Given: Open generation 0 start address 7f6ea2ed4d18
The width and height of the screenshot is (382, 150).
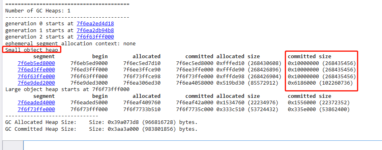Looking at the screenshot, I should click(95, 24).
